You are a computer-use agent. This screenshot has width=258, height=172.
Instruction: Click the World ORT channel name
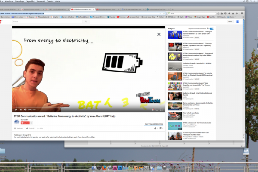(x=25, y=120)
